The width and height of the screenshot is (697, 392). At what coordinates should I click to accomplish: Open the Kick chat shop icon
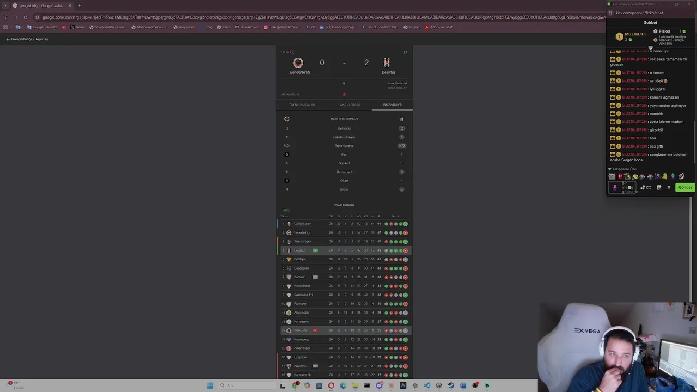tap(659, 187)
